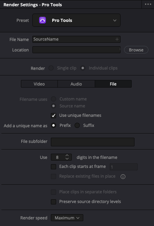154x226 pixels.
Task: Select the Prefix radio button
Action: tap(53, 126)
